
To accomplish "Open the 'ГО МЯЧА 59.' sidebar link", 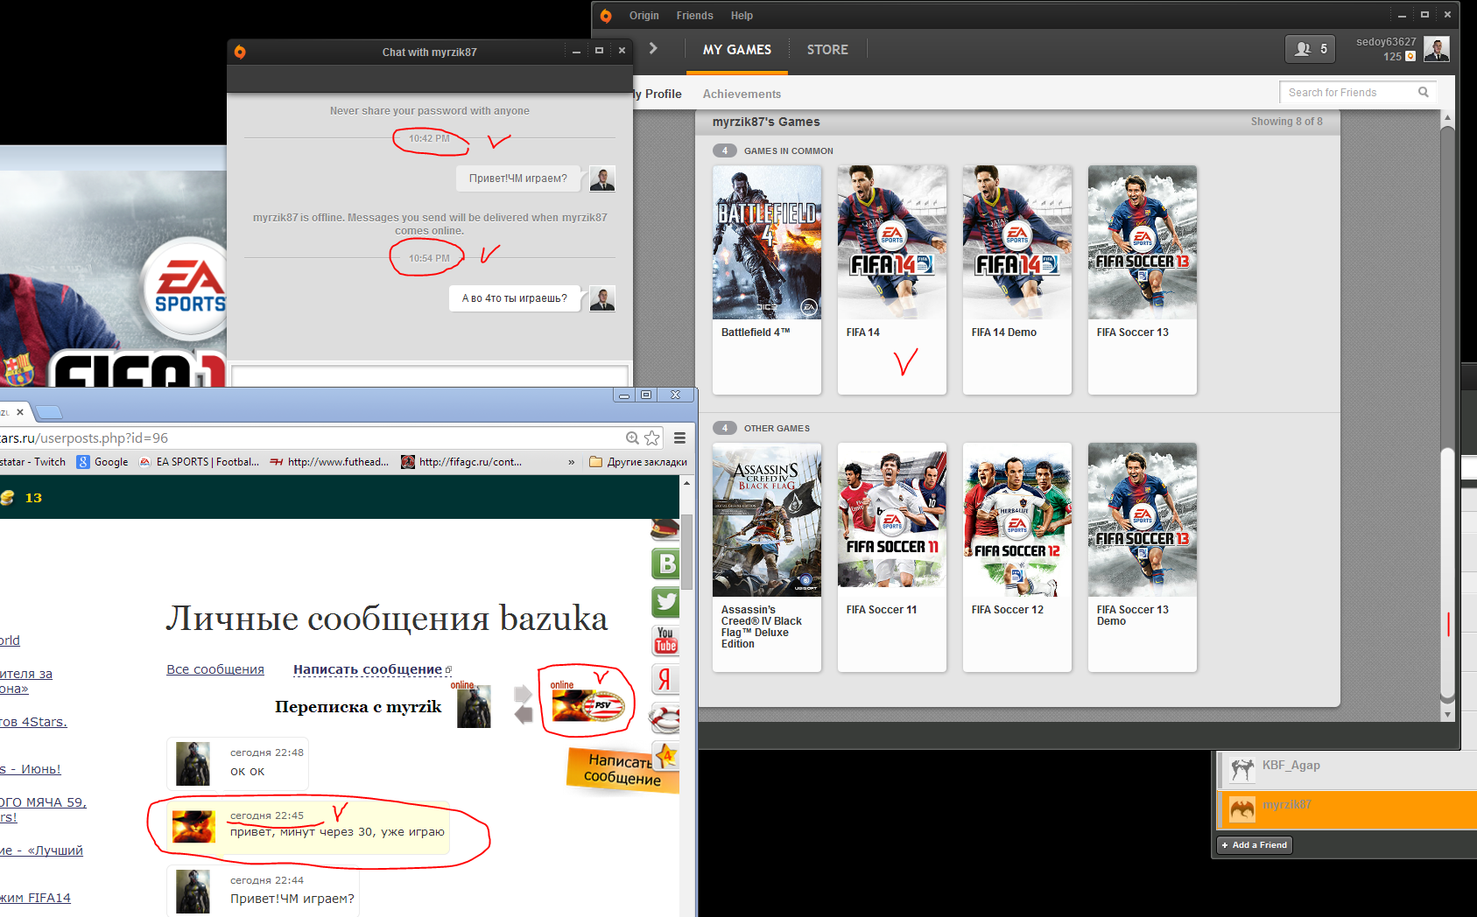I will [43, 802].
